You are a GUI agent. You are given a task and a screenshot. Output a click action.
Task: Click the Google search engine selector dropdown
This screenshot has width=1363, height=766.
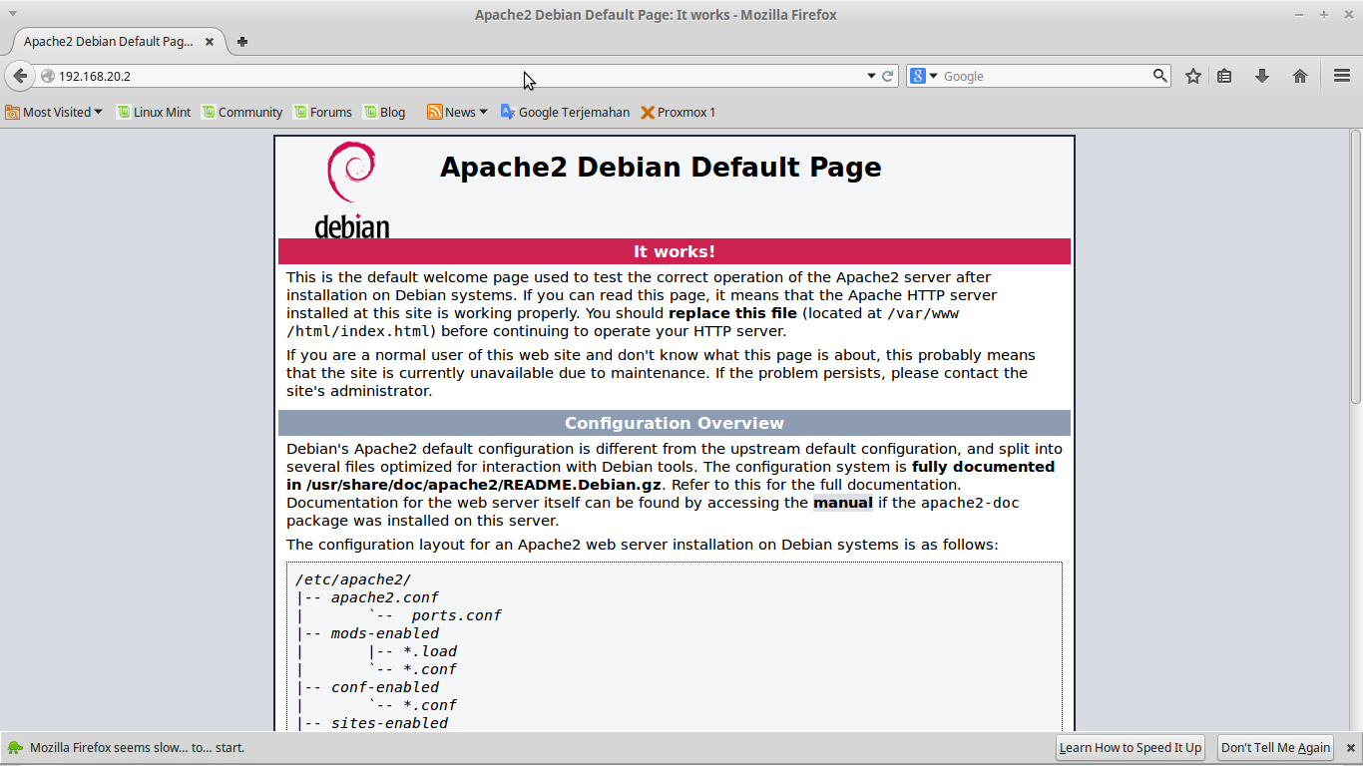click(924, 76)
